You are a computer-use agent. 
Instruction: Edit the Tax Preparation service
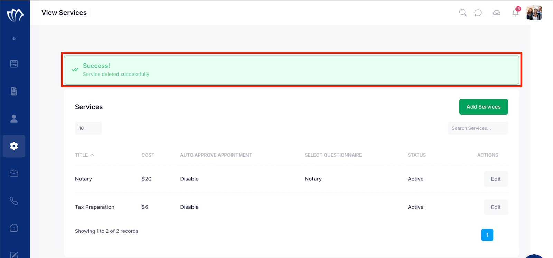pyautogui.click(x=496, y=207)
